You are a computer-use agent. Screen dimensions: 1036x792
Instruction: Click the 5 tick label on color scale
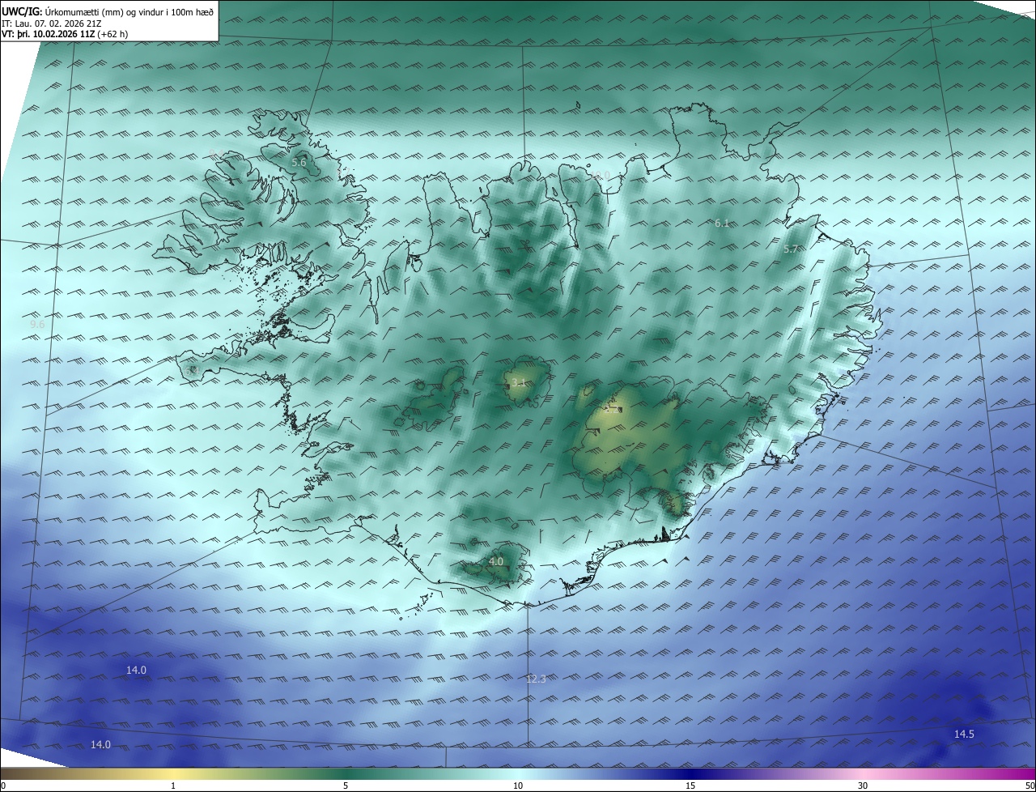[x=346, y=786]
